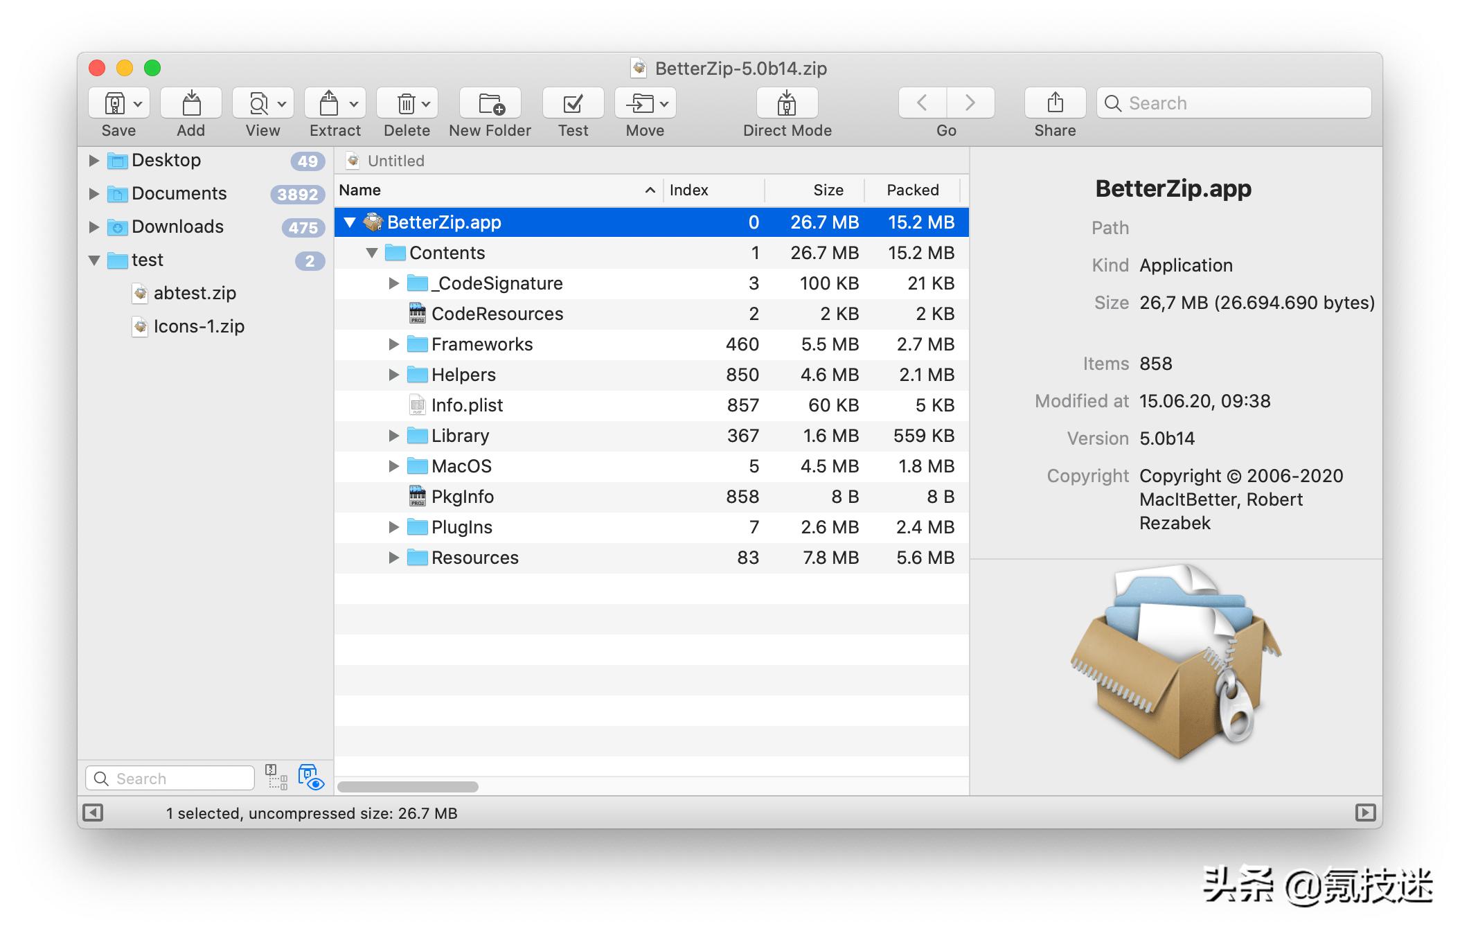Sort by the Packed column header

(912, 190)
